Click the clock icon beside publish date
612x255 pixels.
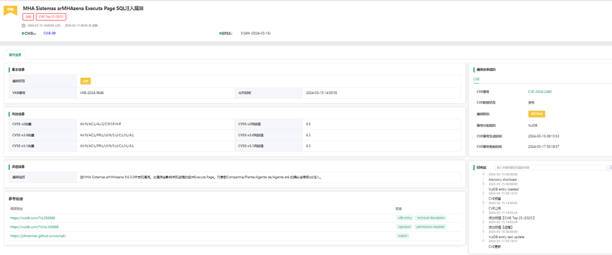click(x=24, y=26)
